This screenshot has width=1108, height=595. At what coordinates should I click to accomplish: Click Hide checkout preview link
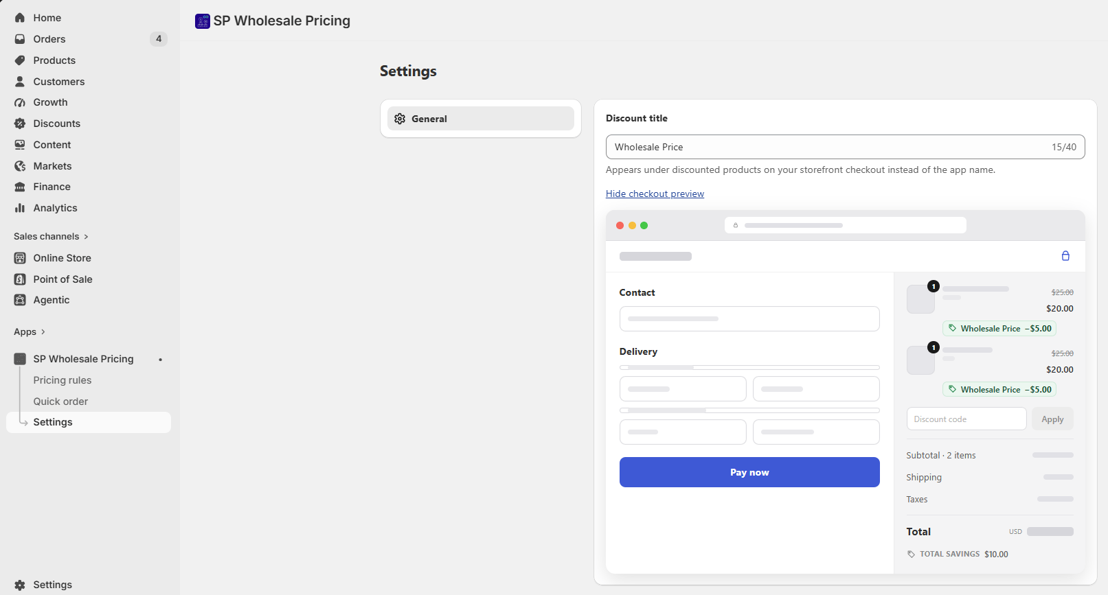coord(655,194)
